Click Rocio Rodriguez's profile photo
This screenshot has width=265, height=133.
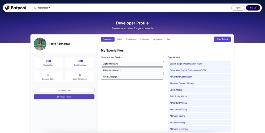[x=40, y=44]
